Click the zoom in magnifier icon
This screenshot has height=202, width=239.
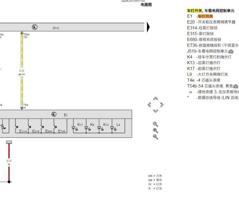coord(155,131)
